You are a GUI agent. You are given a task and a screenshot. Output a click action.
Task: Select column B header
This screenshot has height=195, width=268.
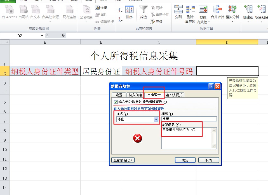click(x=101, y=42)
